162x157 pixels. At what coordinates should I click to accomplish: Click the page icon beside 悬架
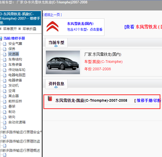5,107
